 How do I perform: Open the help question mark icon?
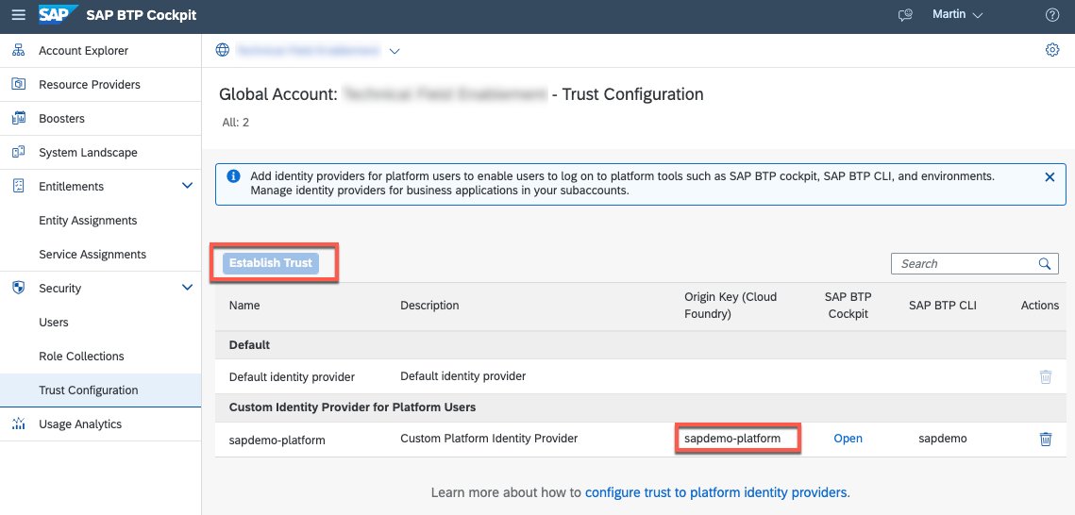(x=1052, y=15)
